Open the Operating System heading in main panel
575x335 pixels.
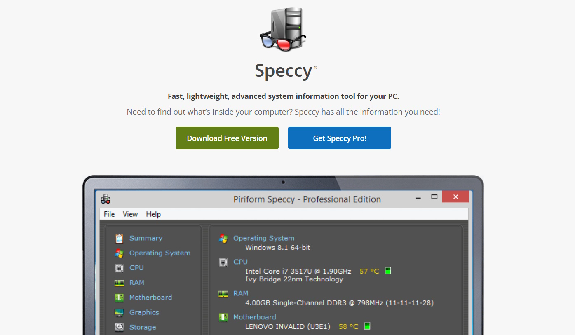pos(264,238)
